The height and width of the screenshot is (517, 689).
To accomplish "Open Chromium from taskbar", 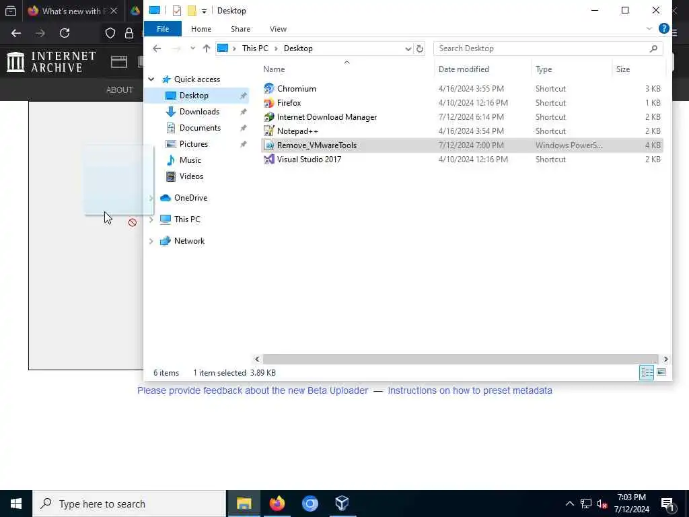I will point(310,504).
